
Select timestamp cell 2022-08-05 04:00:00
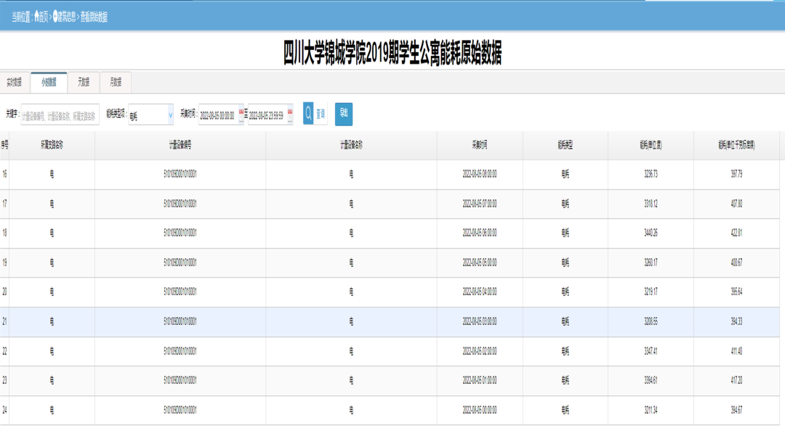click(x=480, y=292)
